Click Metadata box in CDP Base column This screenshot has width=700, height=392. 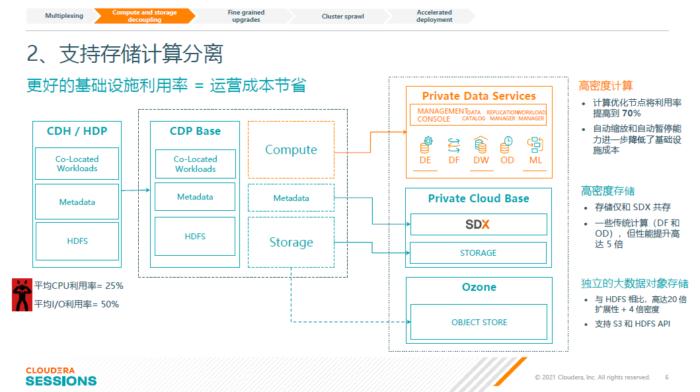[x=194, y=196]
